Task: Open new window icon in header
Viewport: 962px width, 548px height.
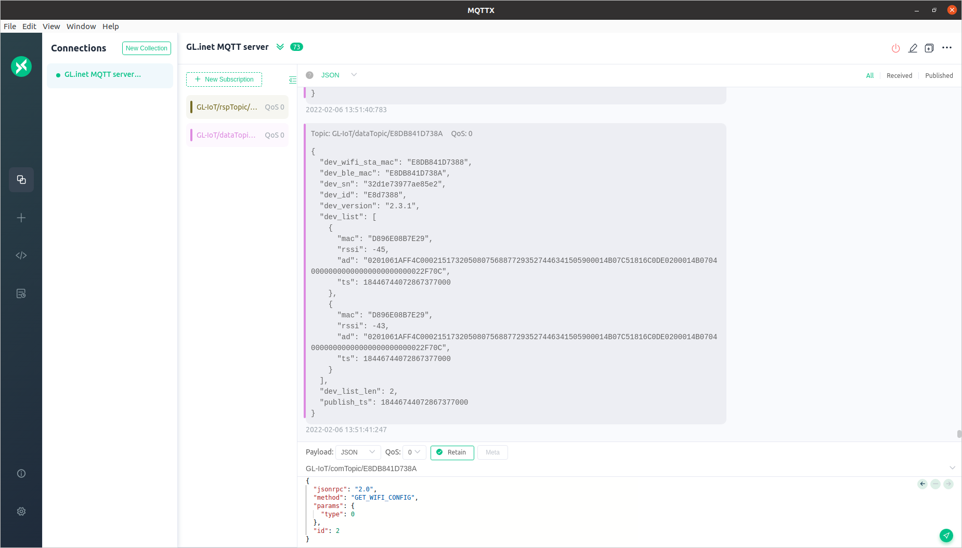Action: click(929, 48)
